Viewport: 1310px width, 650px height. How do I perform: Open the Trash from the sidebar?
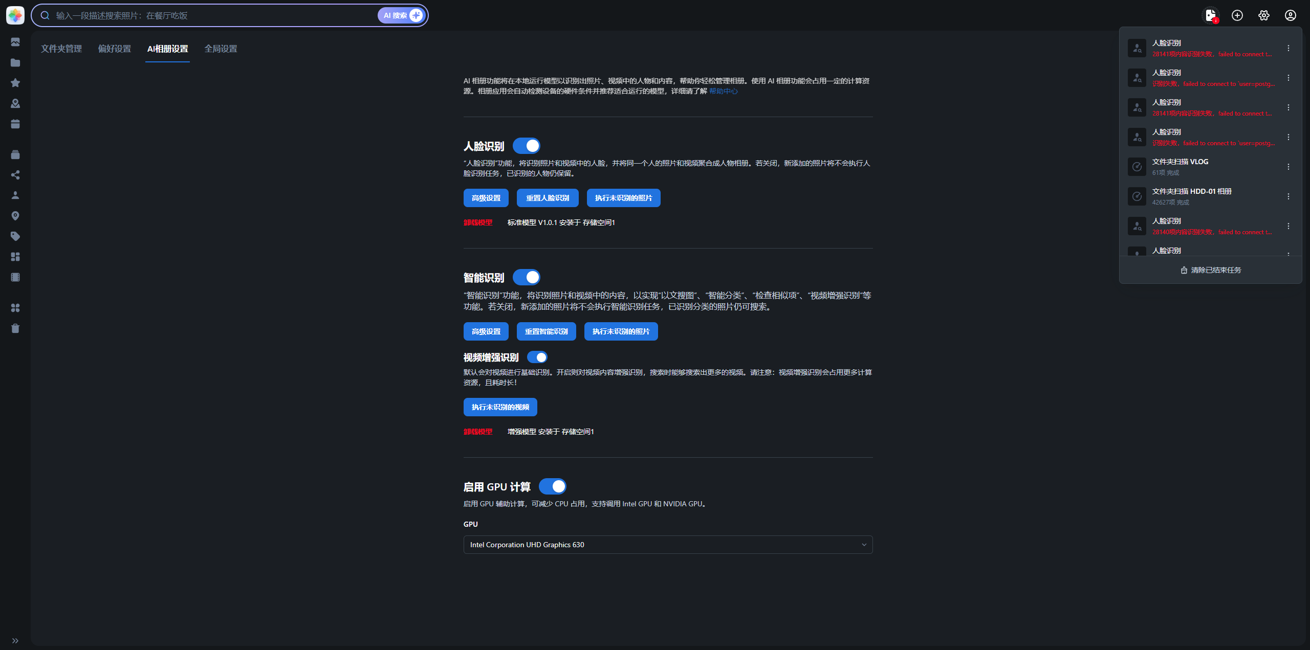(15, 328)
